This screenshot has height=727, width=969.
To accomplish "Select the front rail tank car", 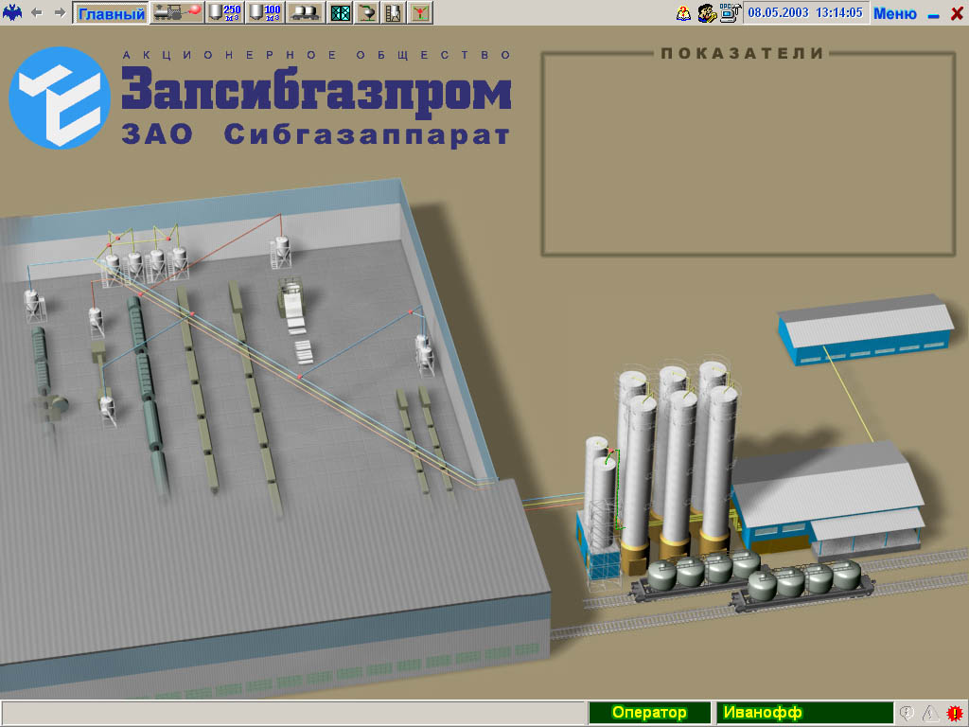I will [x=804, y=585].
